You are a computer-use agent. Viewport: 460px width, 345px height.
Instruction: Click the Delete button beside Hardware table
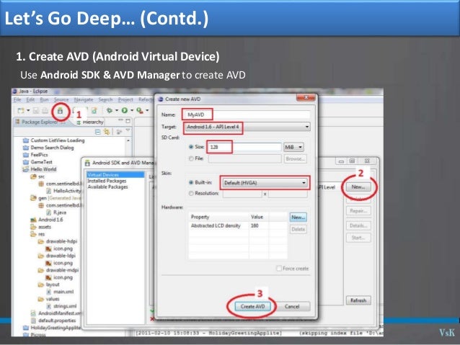[x=298, y=229]
